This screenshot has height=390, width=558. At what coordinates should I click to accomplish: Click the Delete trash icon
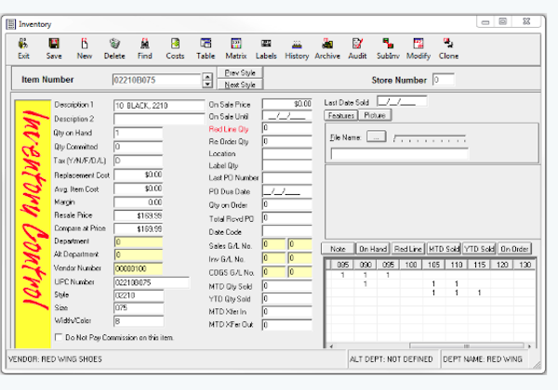[114, 44]
